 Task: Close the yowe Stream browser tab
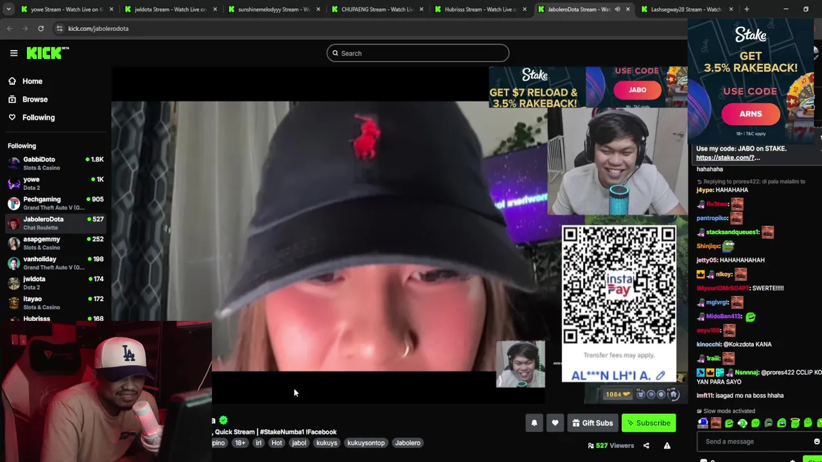112,10
